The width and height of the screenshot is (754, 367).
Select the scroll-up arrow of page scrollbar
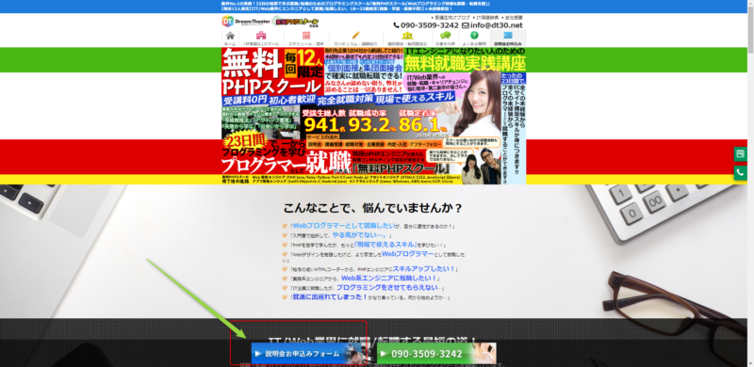750,4
